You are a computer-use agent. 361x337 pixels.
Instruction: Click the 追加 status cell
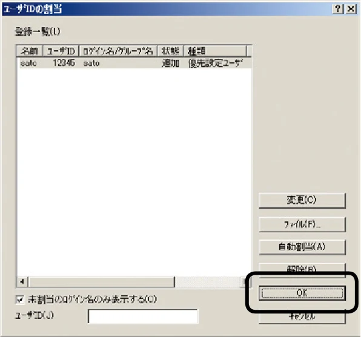170,64
